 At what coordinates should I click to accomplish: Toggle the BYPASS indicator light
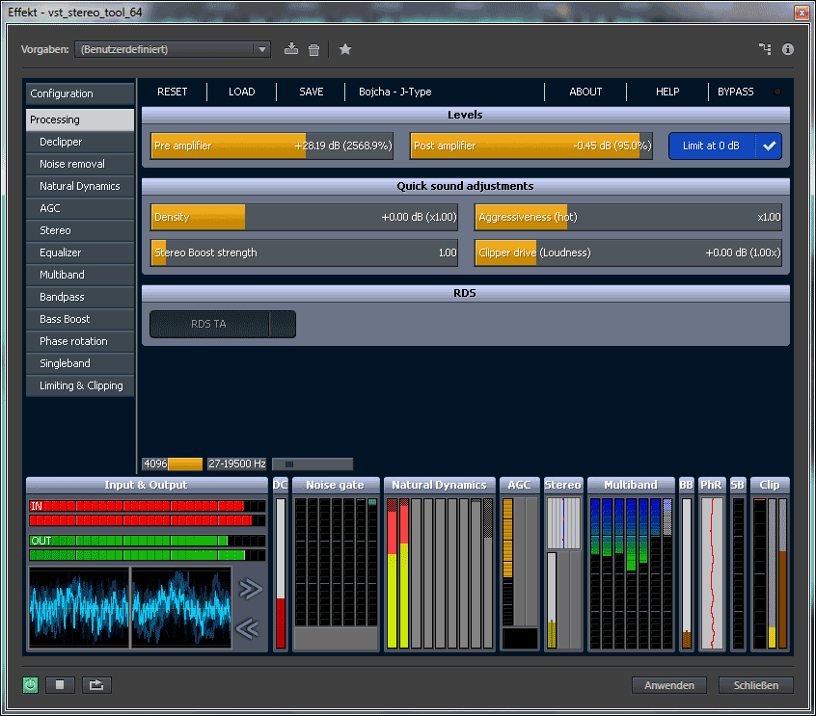click(x=777, y=92)
